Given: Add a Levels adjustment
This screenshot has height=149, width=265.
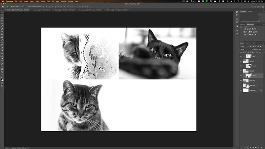Looking at the screenshot, I should pyautogui.click(x=248, y=29).
